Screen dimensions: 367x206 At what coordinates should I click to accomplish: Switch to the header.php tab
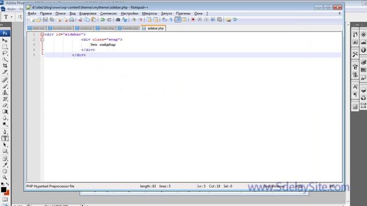point(128,28)
